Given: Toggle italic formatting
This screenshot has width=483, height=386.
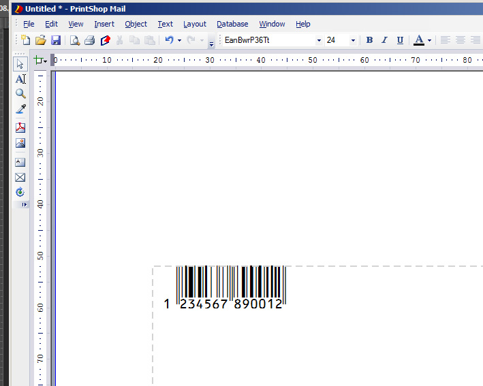Looking at the screenshot, I should pos(384,40).
